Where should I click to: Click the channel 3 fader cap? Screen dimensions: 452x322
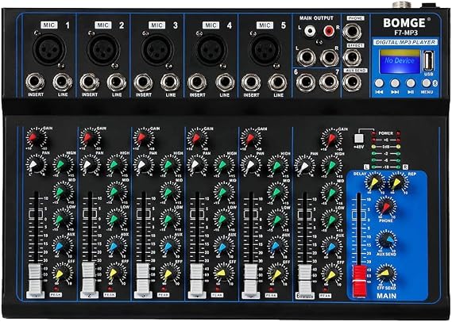pos(143,280)
